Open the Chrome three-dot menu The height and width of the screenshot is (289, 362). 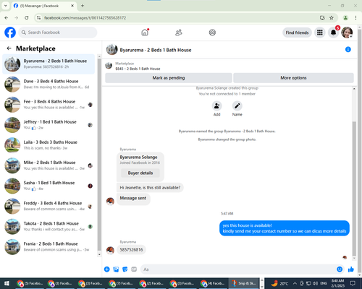tap(355, 18)
